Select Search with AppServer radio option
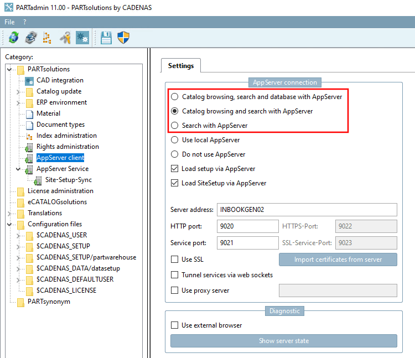This screenshot has height=358, width=415. click(x=174, y=126)
